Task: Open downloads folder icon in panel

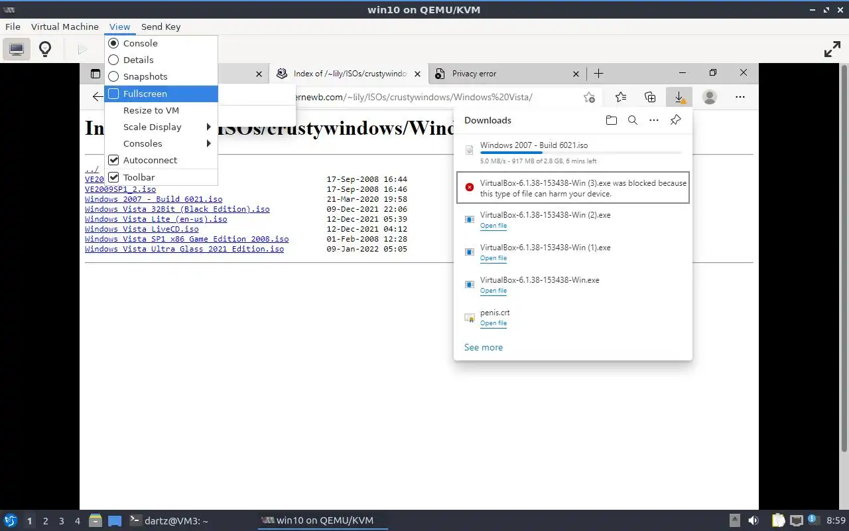Action: [611, 120]
